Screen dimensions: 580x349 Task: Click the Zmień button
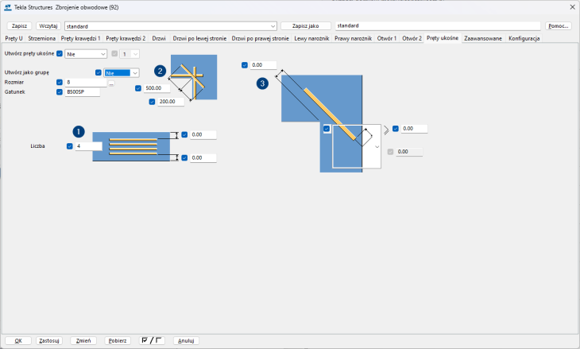[x=83, y=340]
